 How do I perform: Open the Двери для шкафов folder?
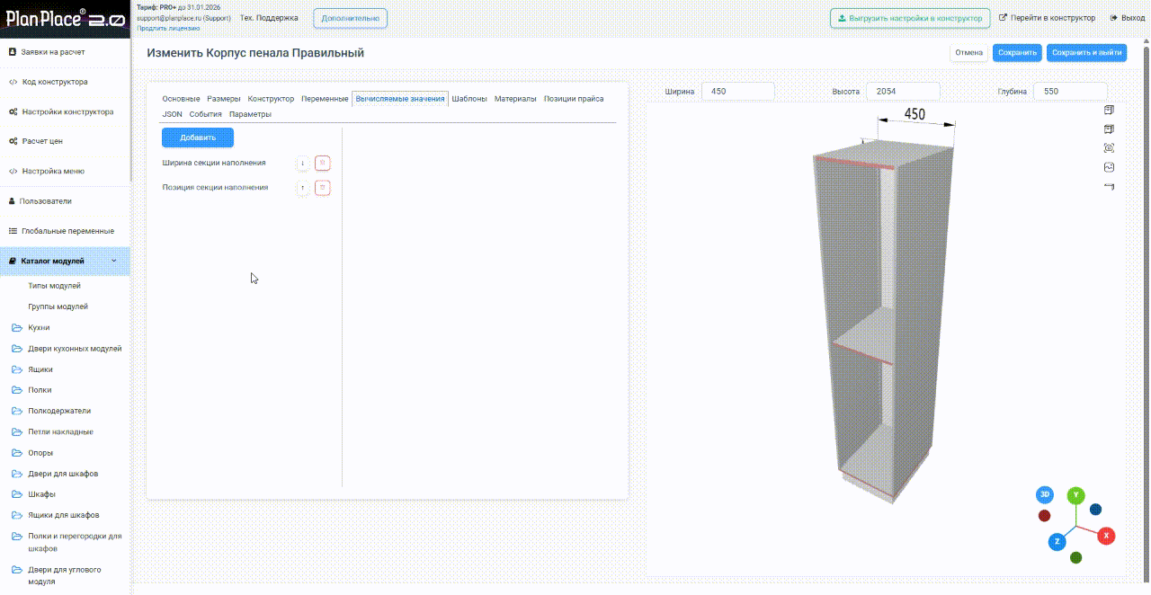(x=63, y=474)
